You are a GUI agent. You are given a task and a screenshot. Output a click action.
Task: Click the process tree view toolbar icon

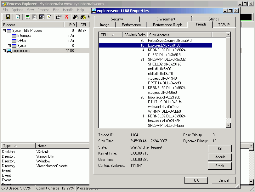[x=35, y=17]
